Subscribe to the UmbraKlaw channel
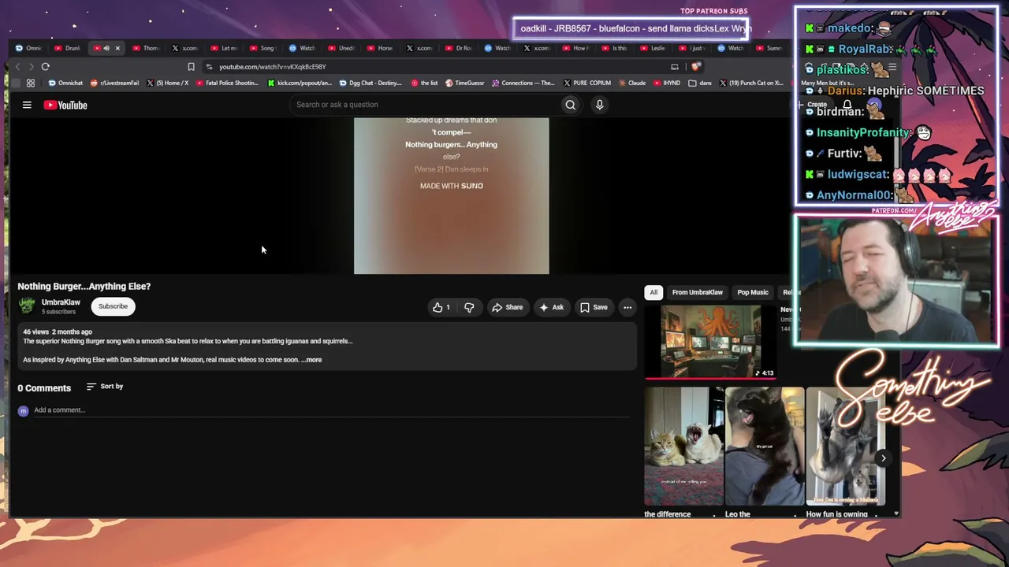This screenshot has height=567, width=1009. [x=113, y=306]
